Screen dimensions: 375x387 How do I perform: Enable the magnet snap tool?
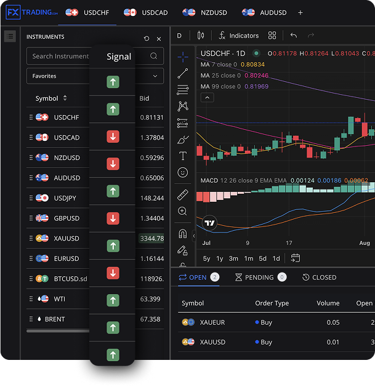182,234
